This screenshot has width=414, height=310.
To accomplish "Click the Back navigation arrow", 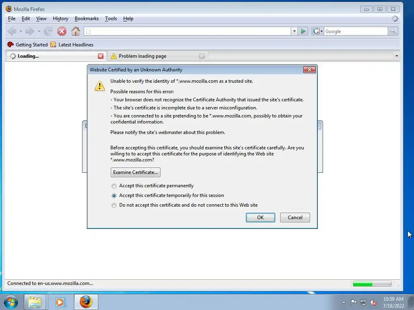I will 12,31.
